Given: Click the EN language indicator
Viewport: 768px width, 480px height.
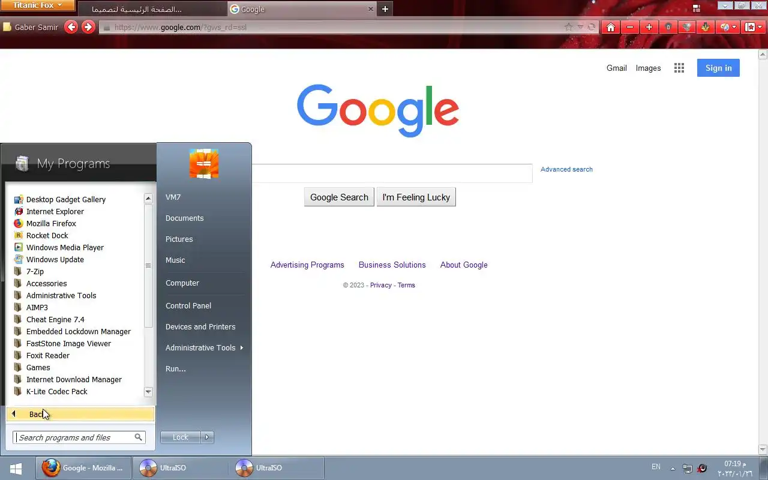Looking at the screenshot, I should pyautogui.click(x=656, y=467).
